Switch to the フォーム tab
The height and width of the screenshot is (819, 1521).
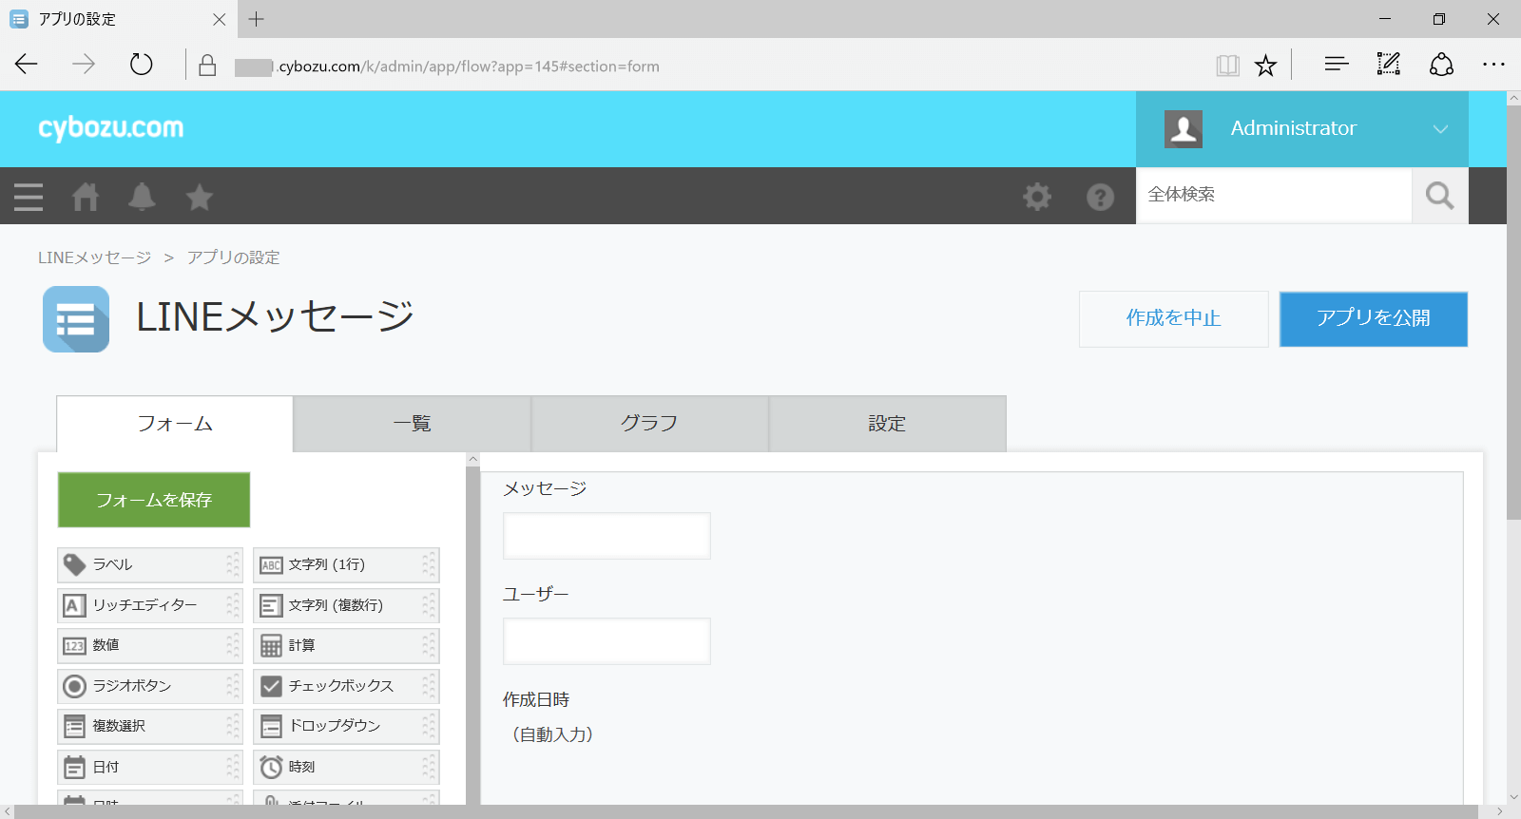point(175,424)
